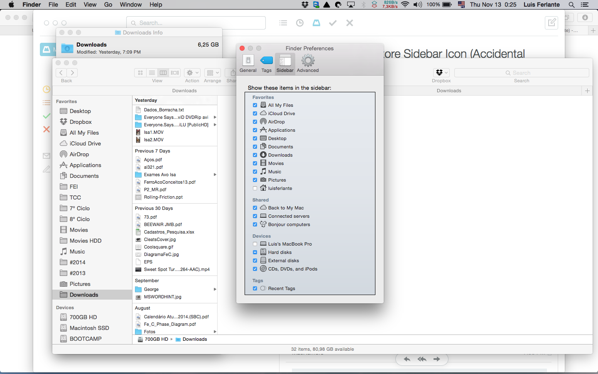The height and width of the screenshot is (374, 598).
Task: Open the Arrange dropdown
Action: pos(212,73)
